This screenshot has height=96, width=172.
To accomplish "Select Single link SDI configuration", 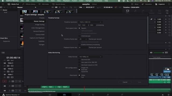I will click(x=79, y=68).
